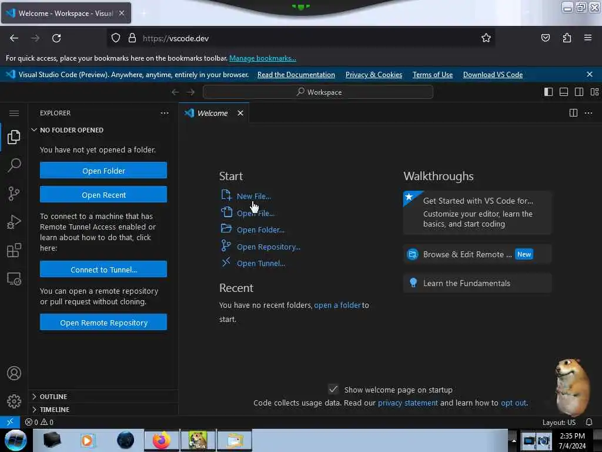Open Get Started with VS Code walkthrough

[477, 212]
